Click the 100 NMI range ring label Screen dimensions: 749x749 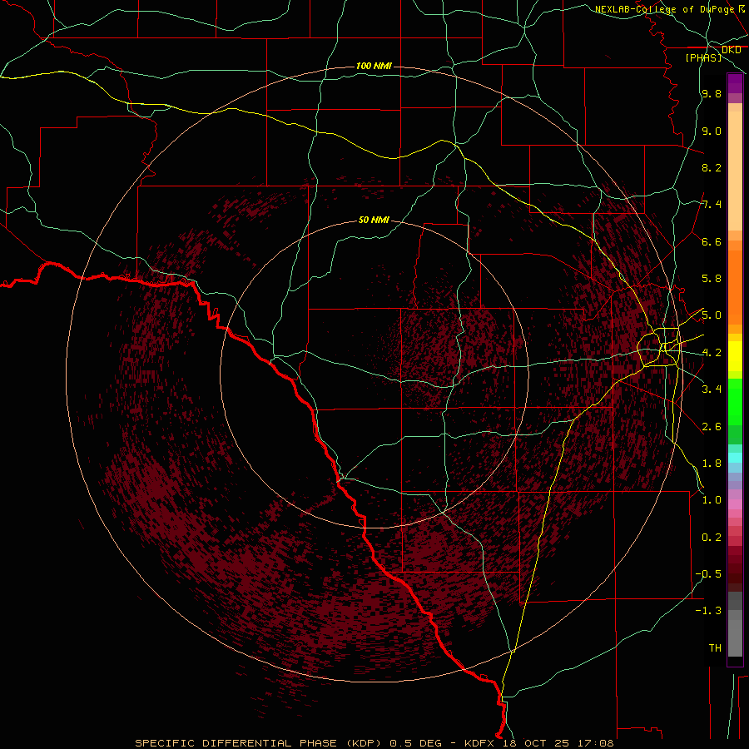[374, 66]
